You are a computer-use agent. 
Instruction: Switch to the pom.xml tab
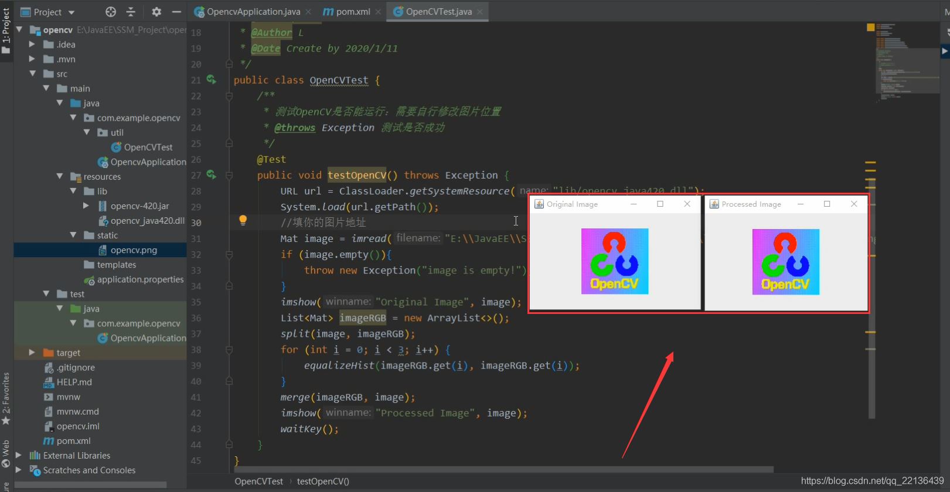click(x=353, y=12)
